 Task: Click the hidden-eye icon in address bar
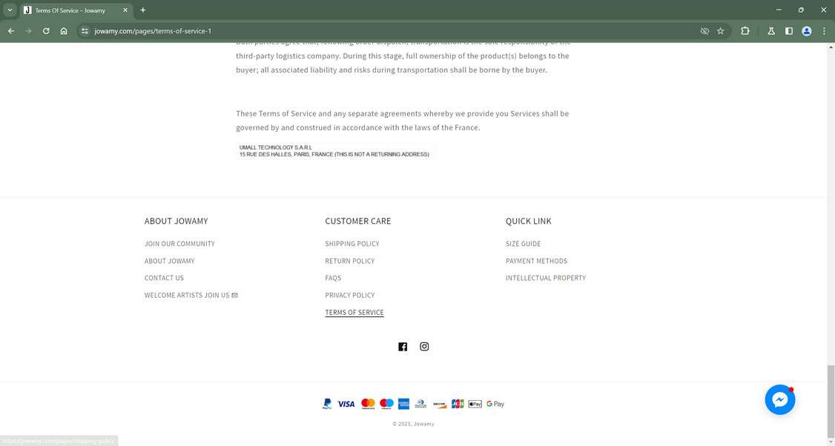[704, 31]
